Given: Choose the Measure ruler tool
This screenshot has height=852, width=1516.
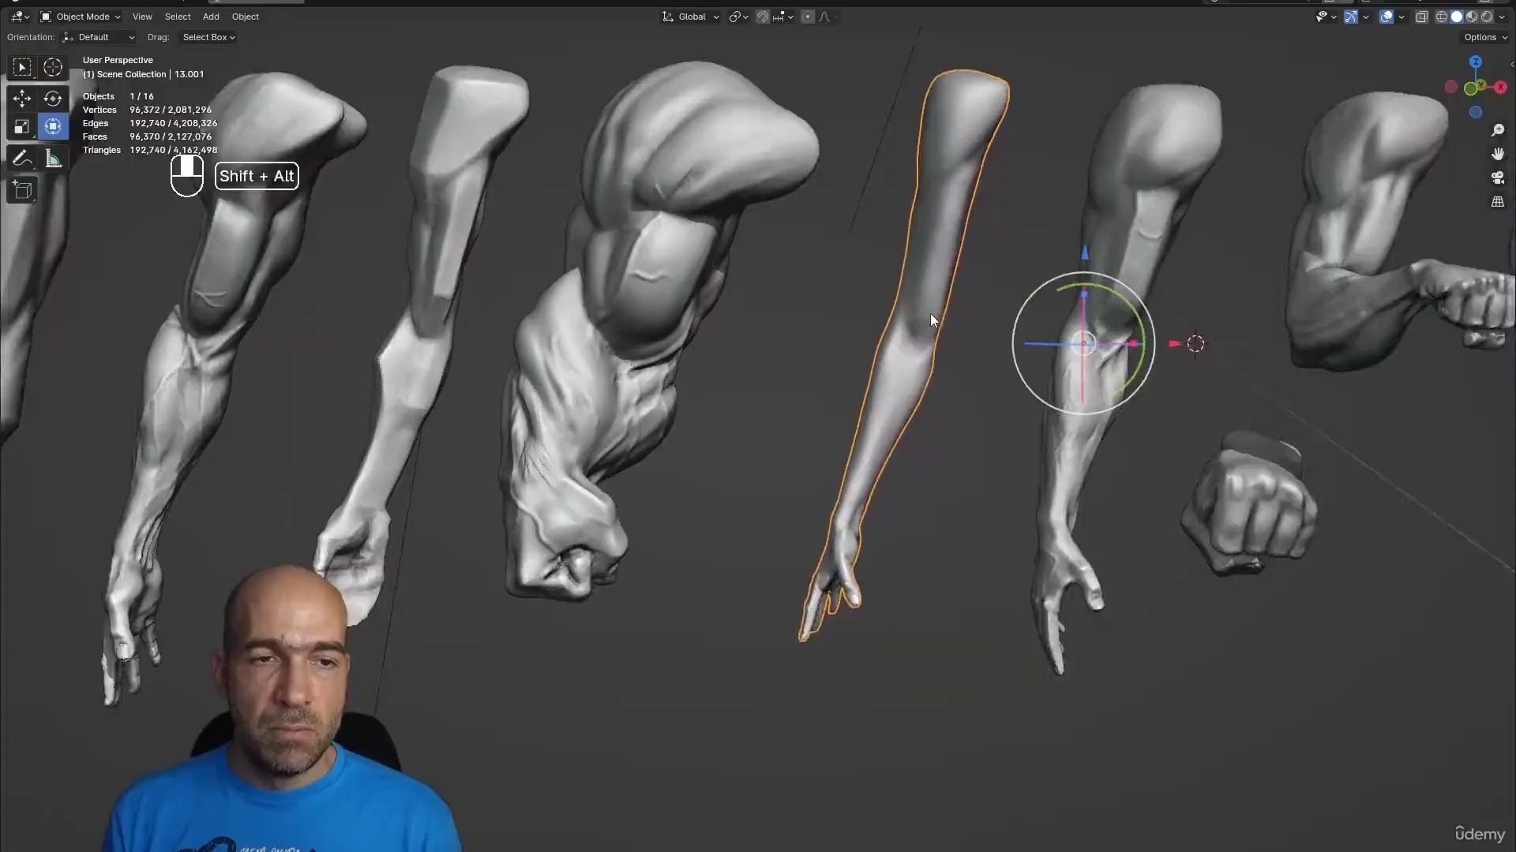Looking at the screenshot, I should coord(53,159).
